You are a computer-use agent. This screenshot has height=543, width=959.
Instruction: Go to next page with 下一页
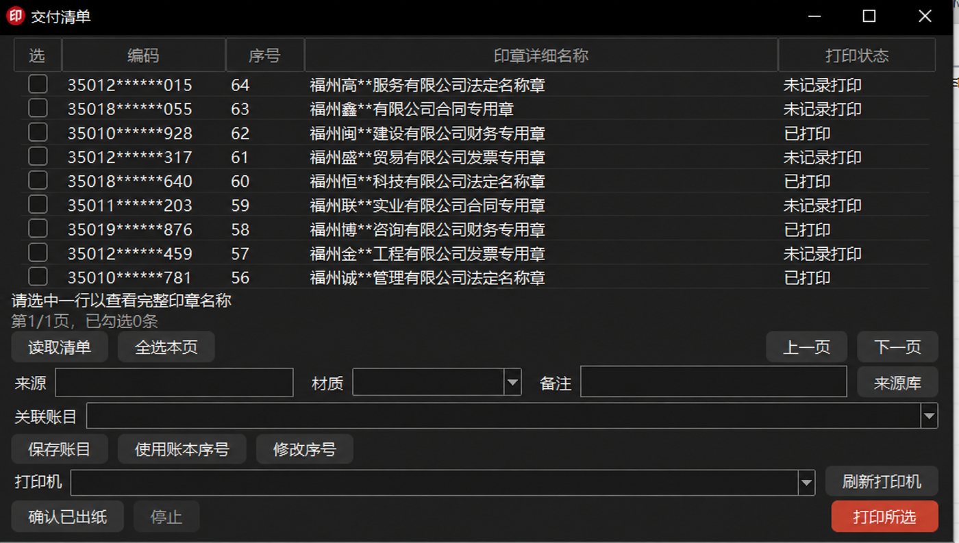[x=897, y=347]
